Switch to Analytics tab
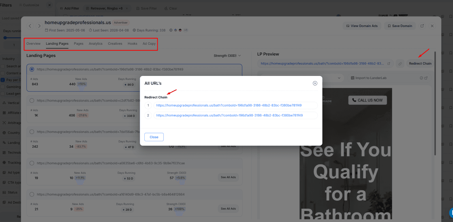Viewport: 453px width, 222px height. 96,44
